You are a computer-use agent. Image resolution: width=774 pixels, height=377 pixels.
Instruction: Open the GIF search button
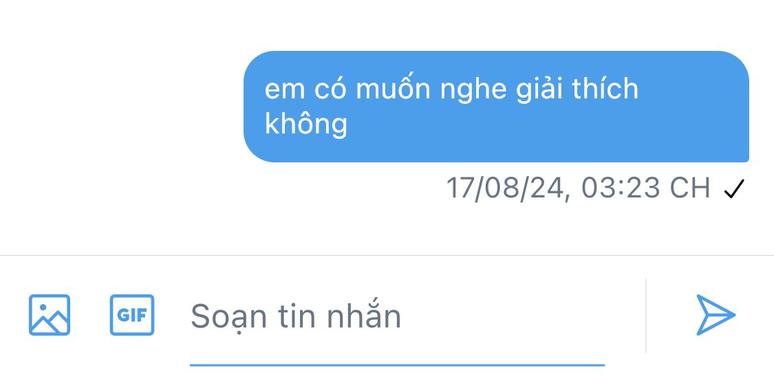point(132,315)
